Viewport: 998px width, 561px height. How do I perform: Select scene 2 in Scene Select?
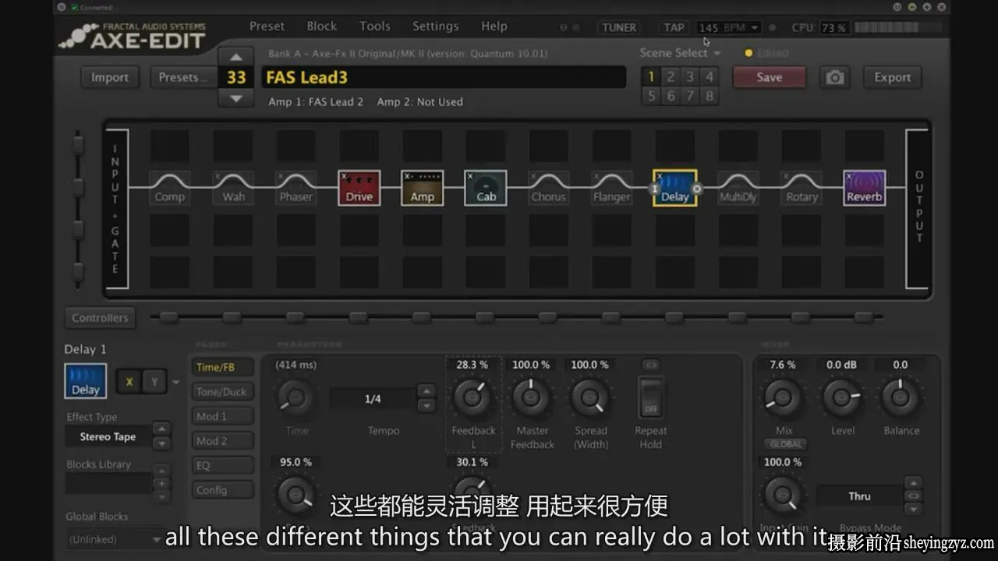[x=670, y=76]
